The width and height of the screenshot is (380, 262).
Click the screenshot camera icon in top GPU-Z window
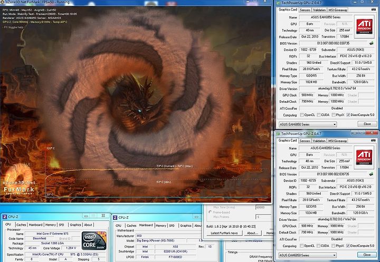(374, 9)
